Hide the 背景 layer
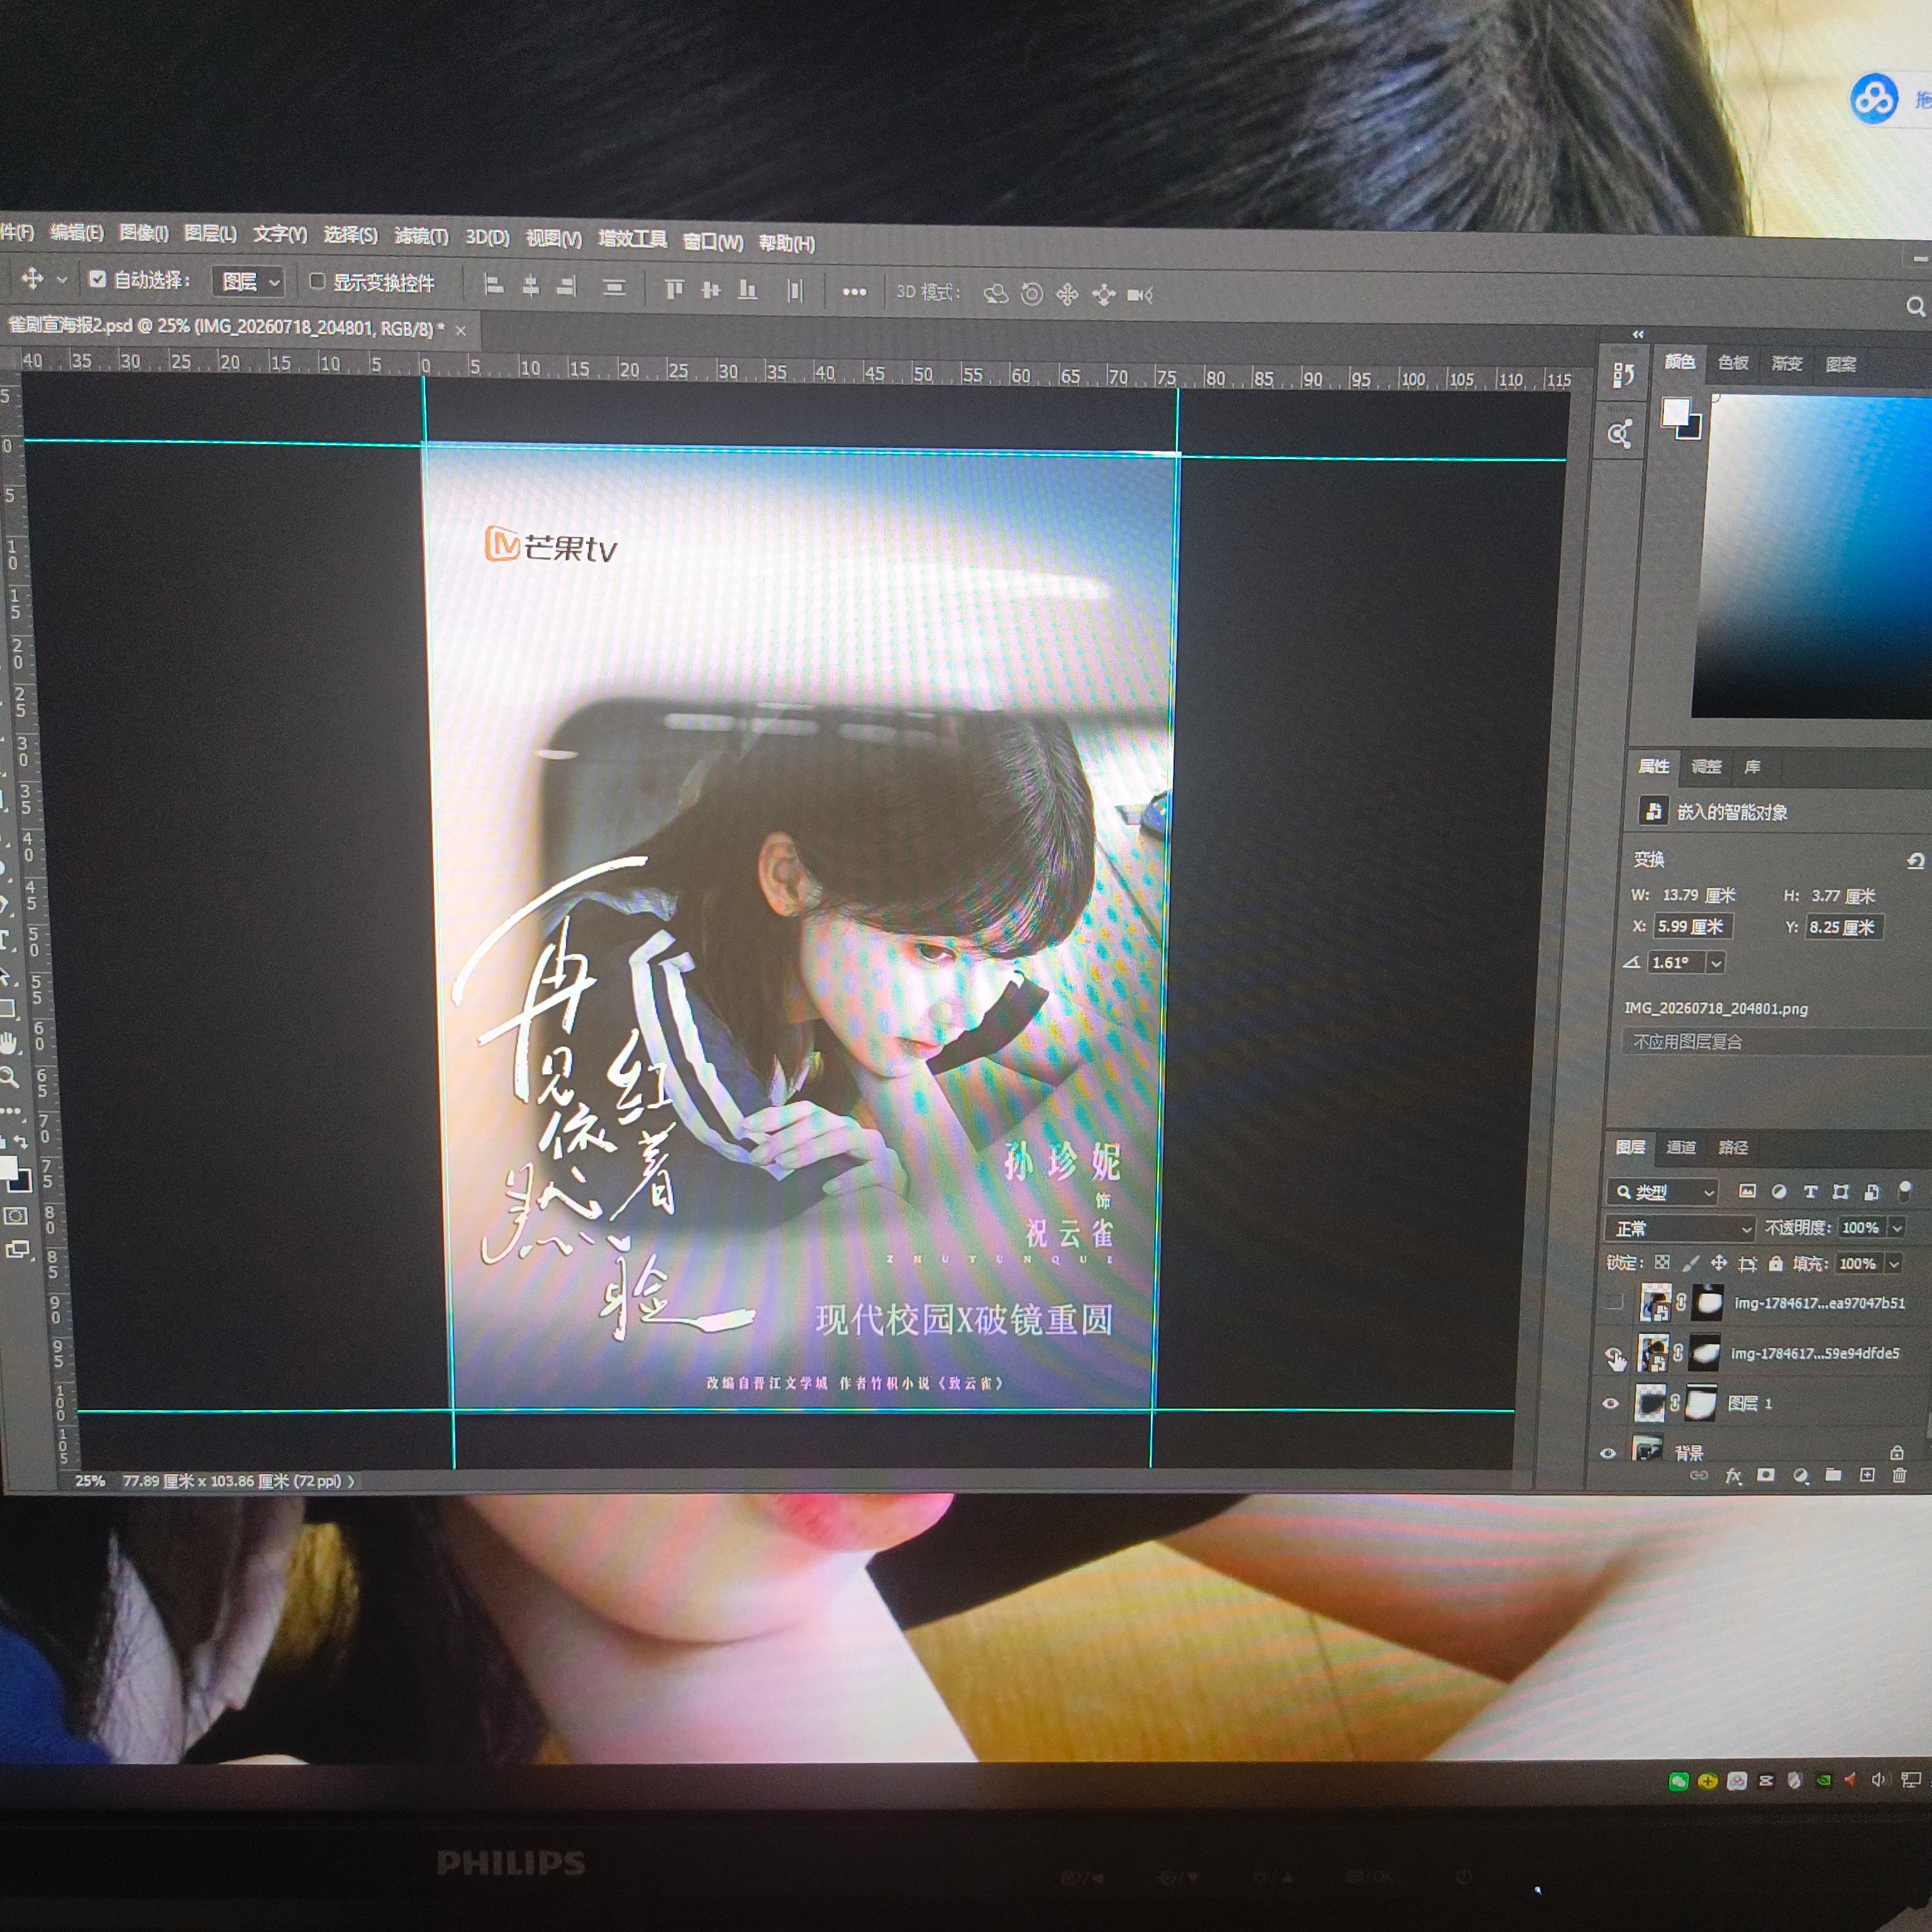 coord(1608,1453)
